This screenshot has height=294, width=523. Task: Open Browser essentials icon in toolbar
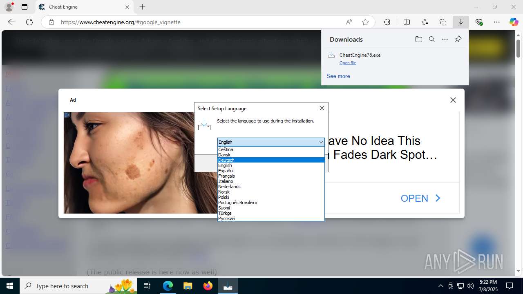coord(479,22)
